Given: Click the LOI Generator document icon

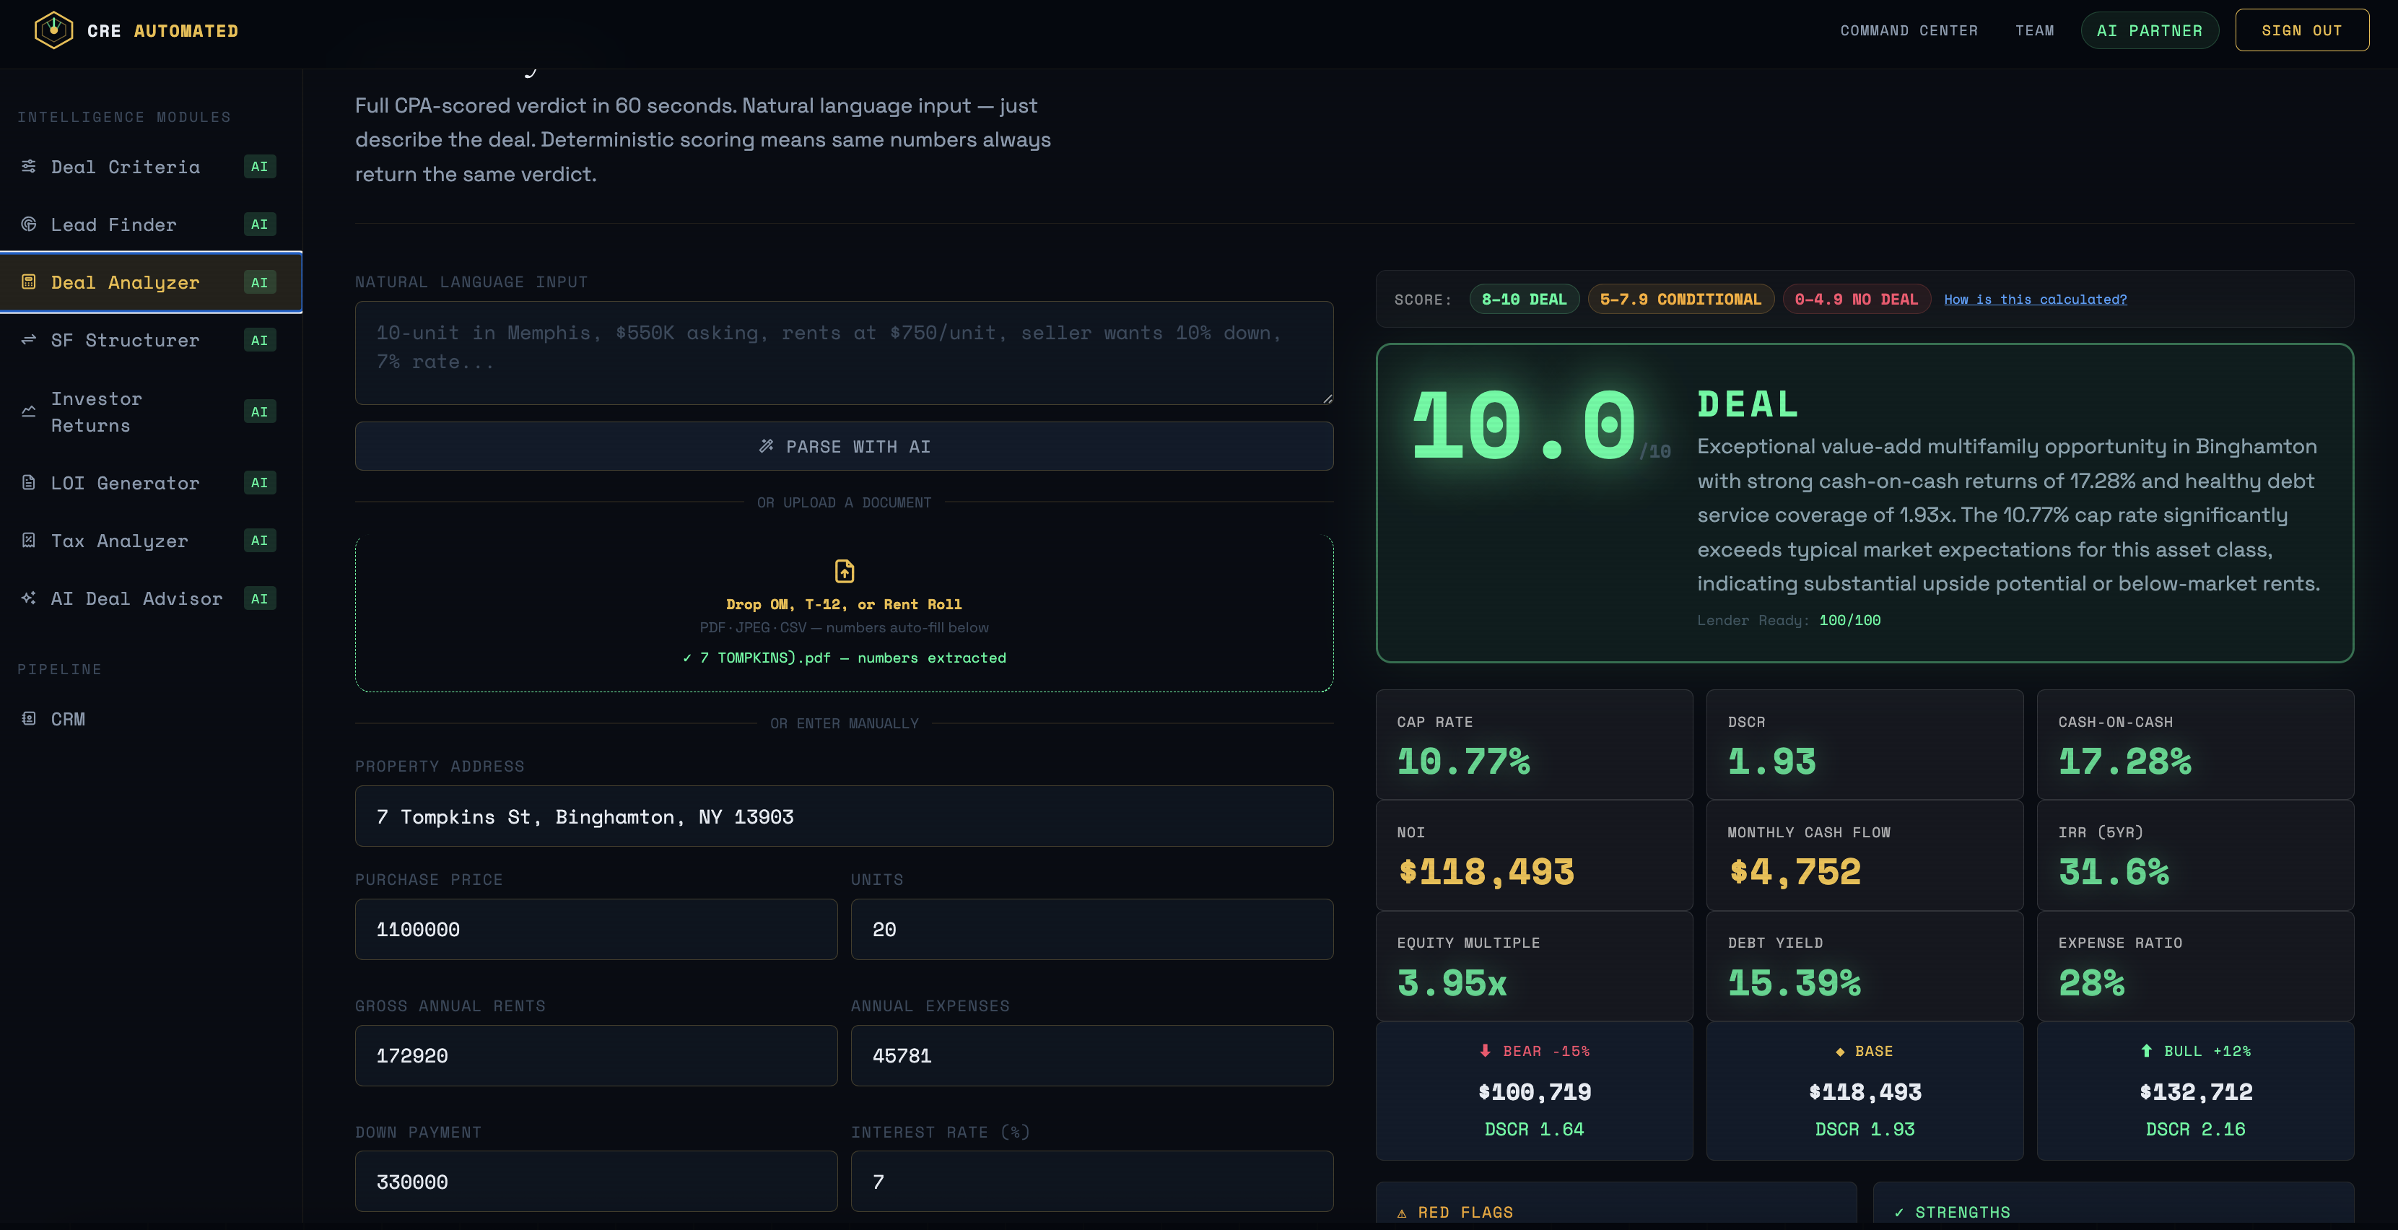Looking at the screenshot, I should pyautogui.click(x=29, y=482).
